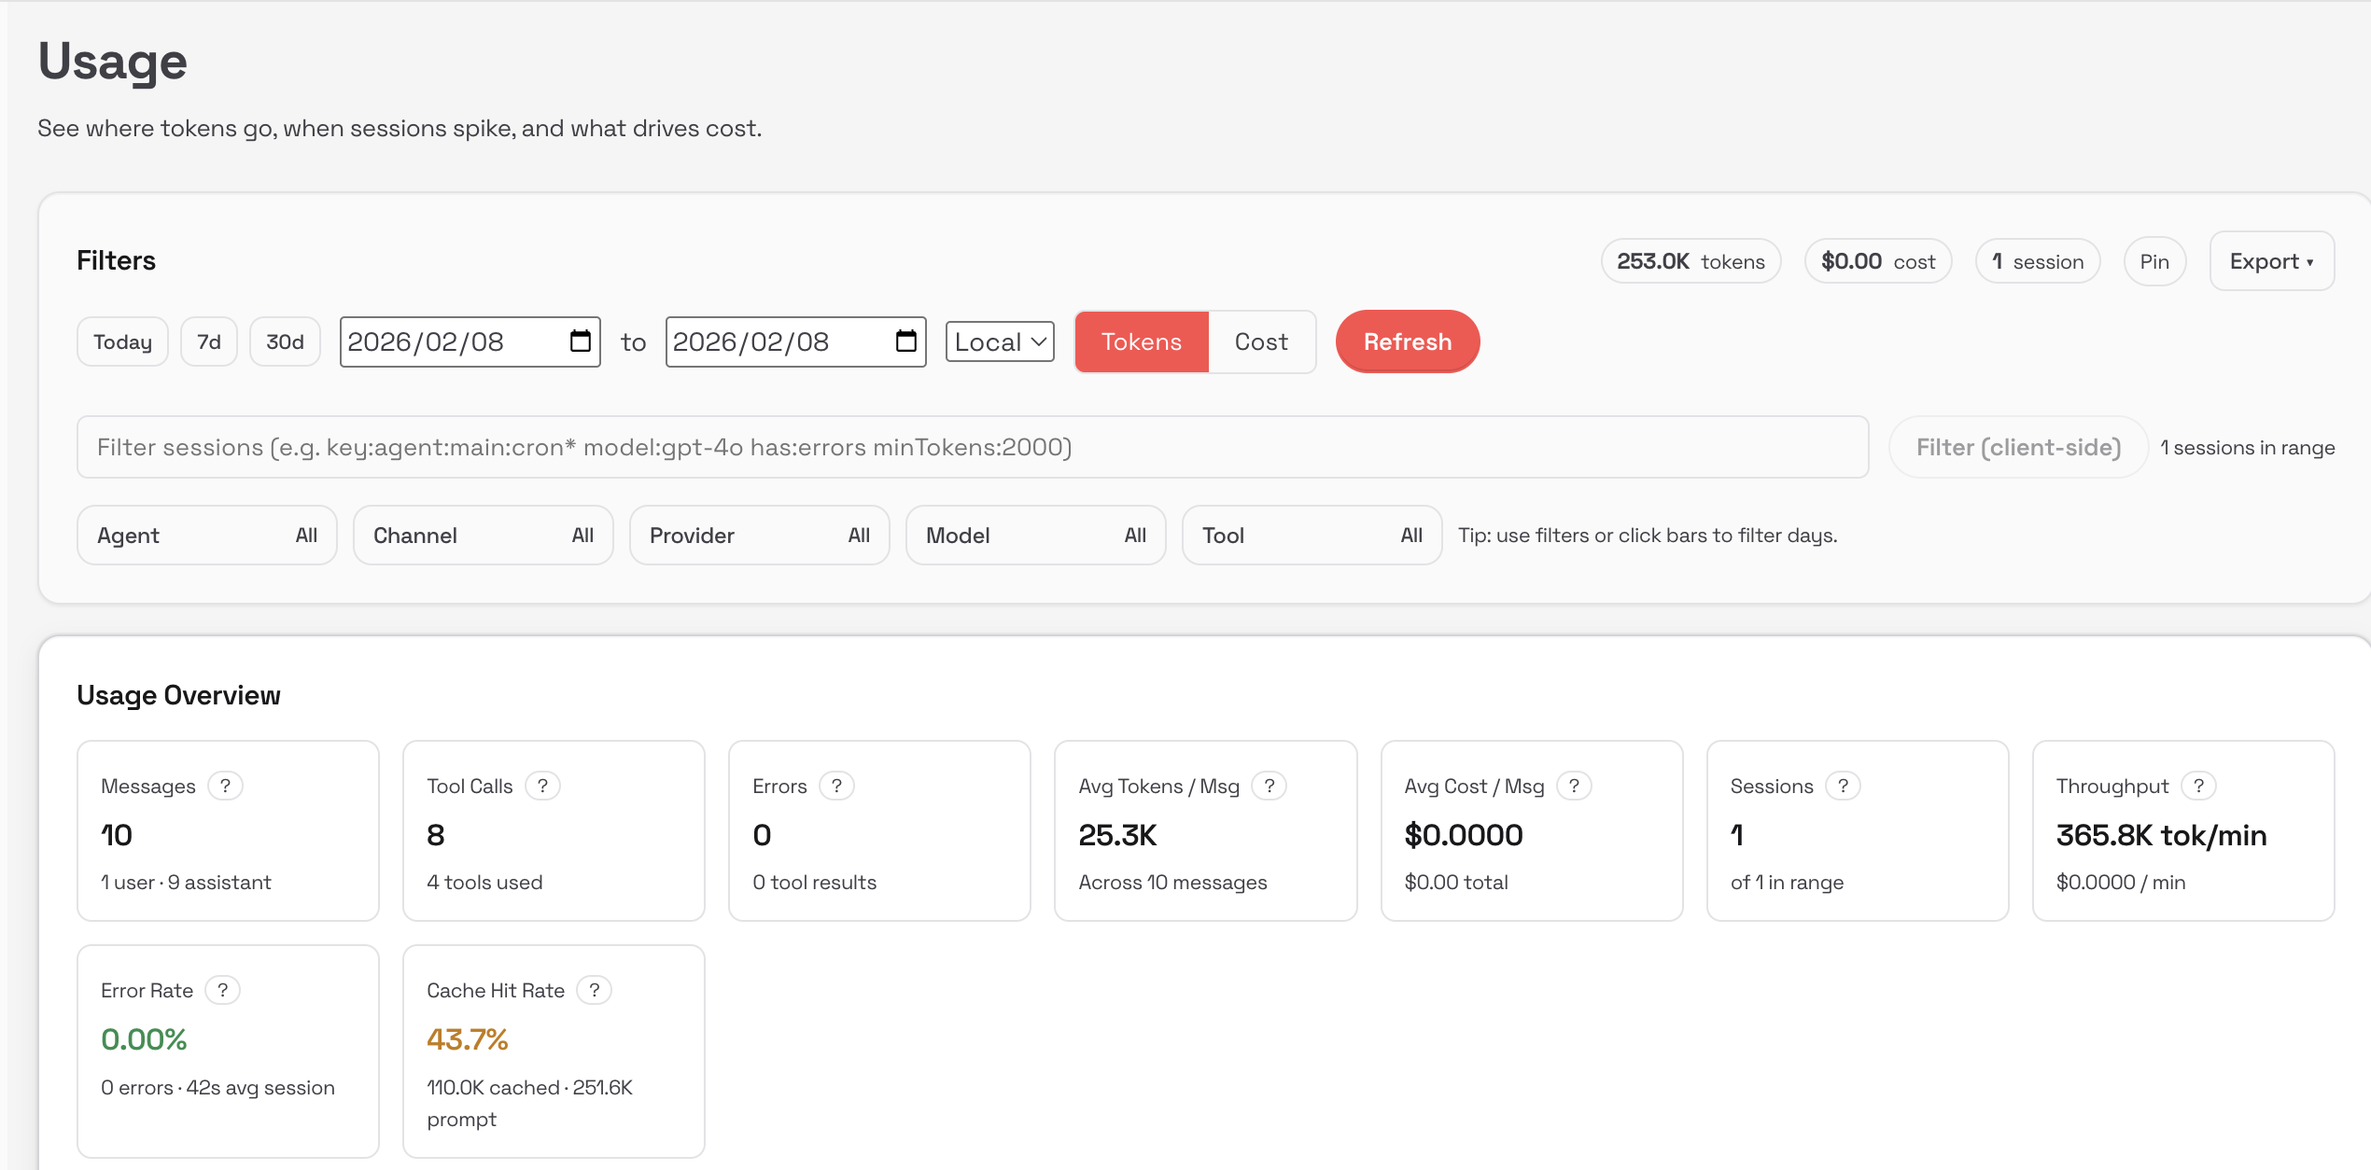Select the Tokens display mode

click(x=1141, y=341)
